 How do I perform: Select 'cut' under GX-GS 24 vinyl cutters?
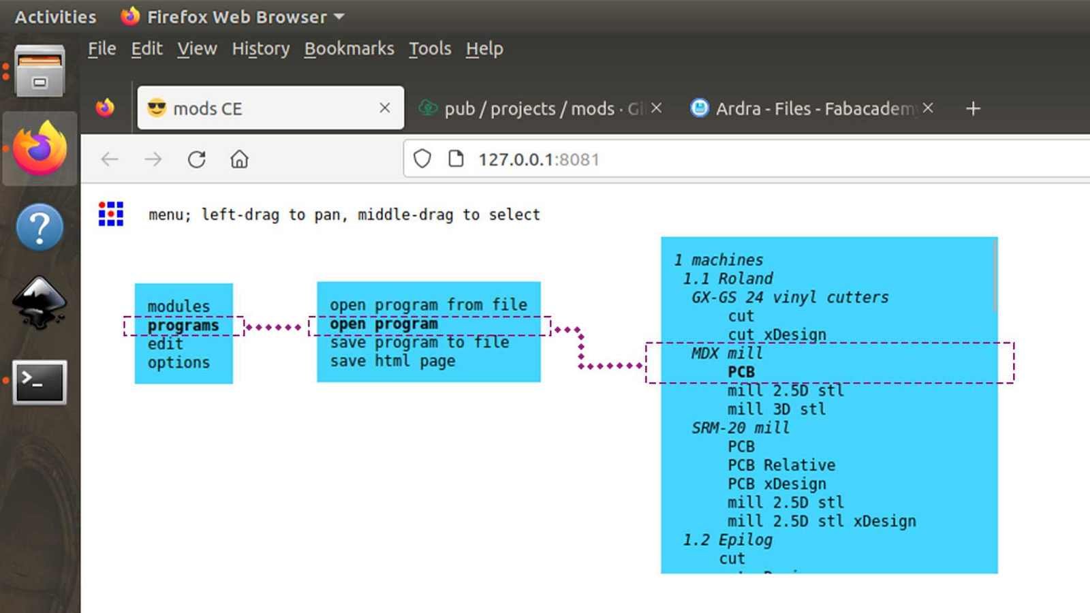[x=741, y=316]
